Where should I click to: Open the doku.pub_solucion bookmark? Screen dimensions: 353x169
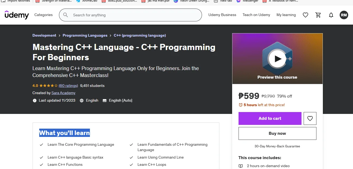(119, 1)
